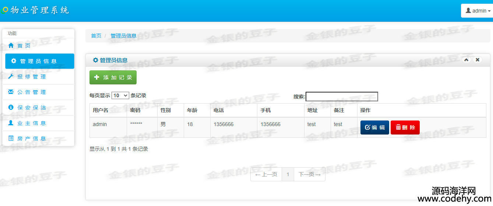493x206 pixels.
Task: Click the person icon for 业主信息
Action: tap(11, 123)
